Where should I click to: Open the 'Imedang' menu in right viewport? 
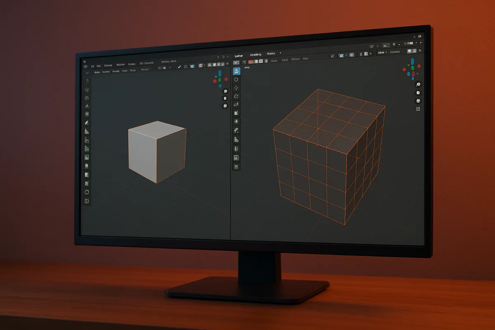point(256,54)
